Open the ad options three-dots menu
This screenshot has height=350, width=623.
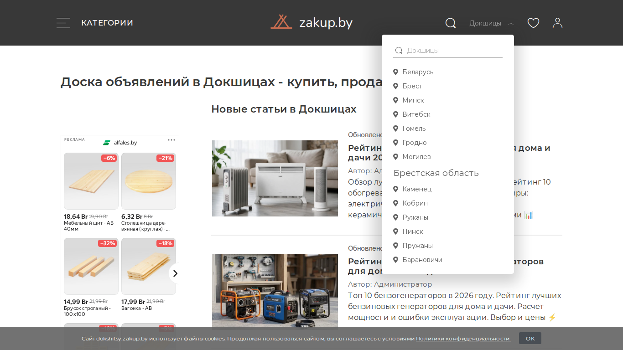coord(171,140)
